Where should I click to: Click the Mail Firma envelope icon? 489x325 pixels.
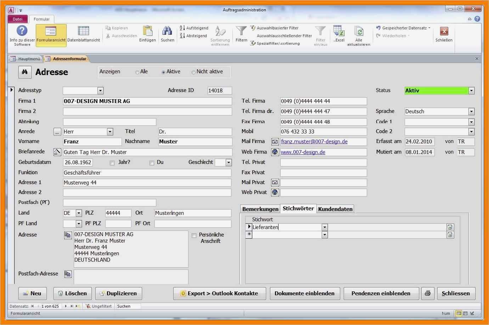(275, 142)
